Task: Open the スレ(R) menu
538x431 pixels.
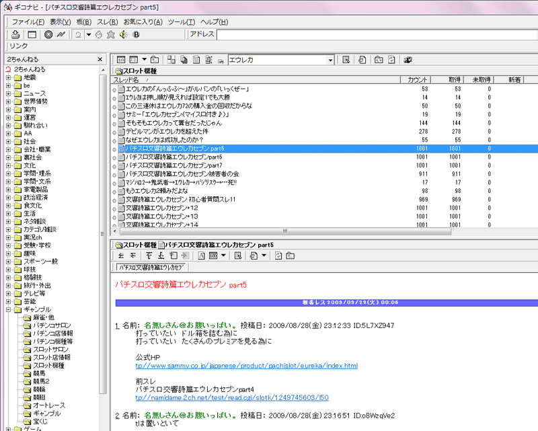Action: [x=108, y=22]
